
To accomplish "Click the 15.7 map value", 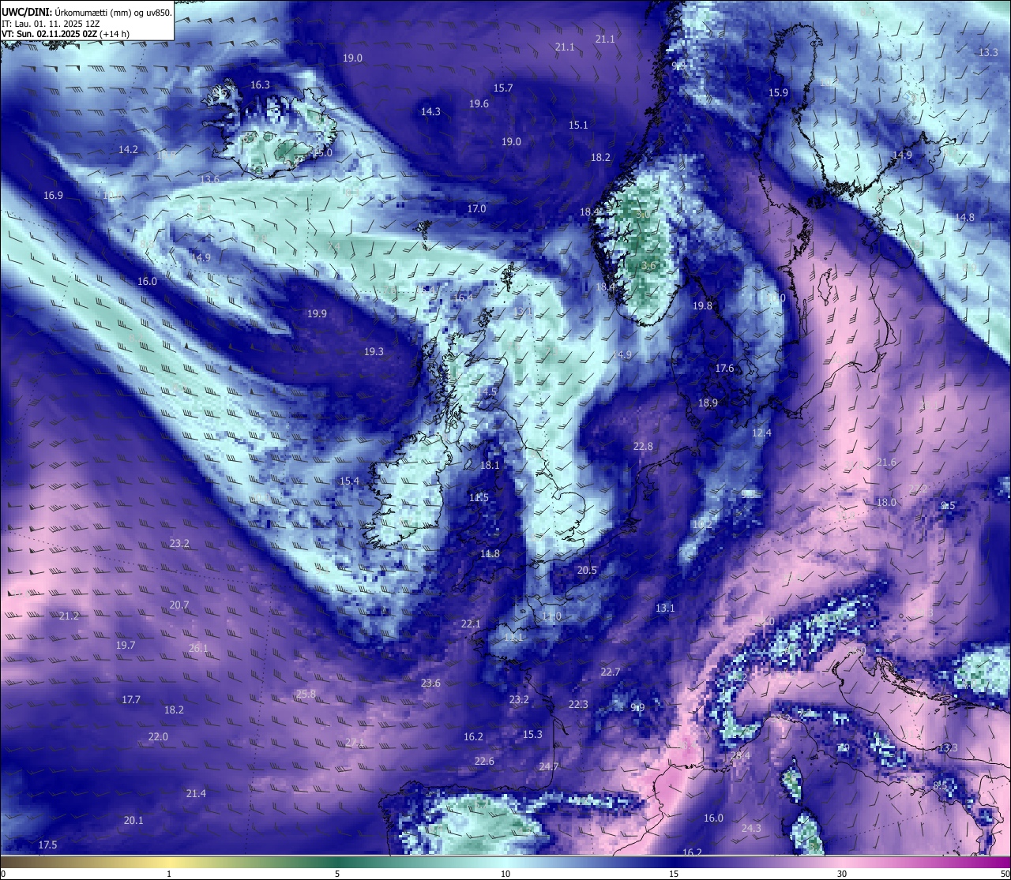I will click(503, 88).
